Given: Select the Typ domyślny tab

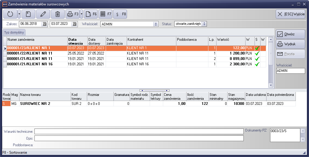Looking at the screenshot, I should 14,32.
